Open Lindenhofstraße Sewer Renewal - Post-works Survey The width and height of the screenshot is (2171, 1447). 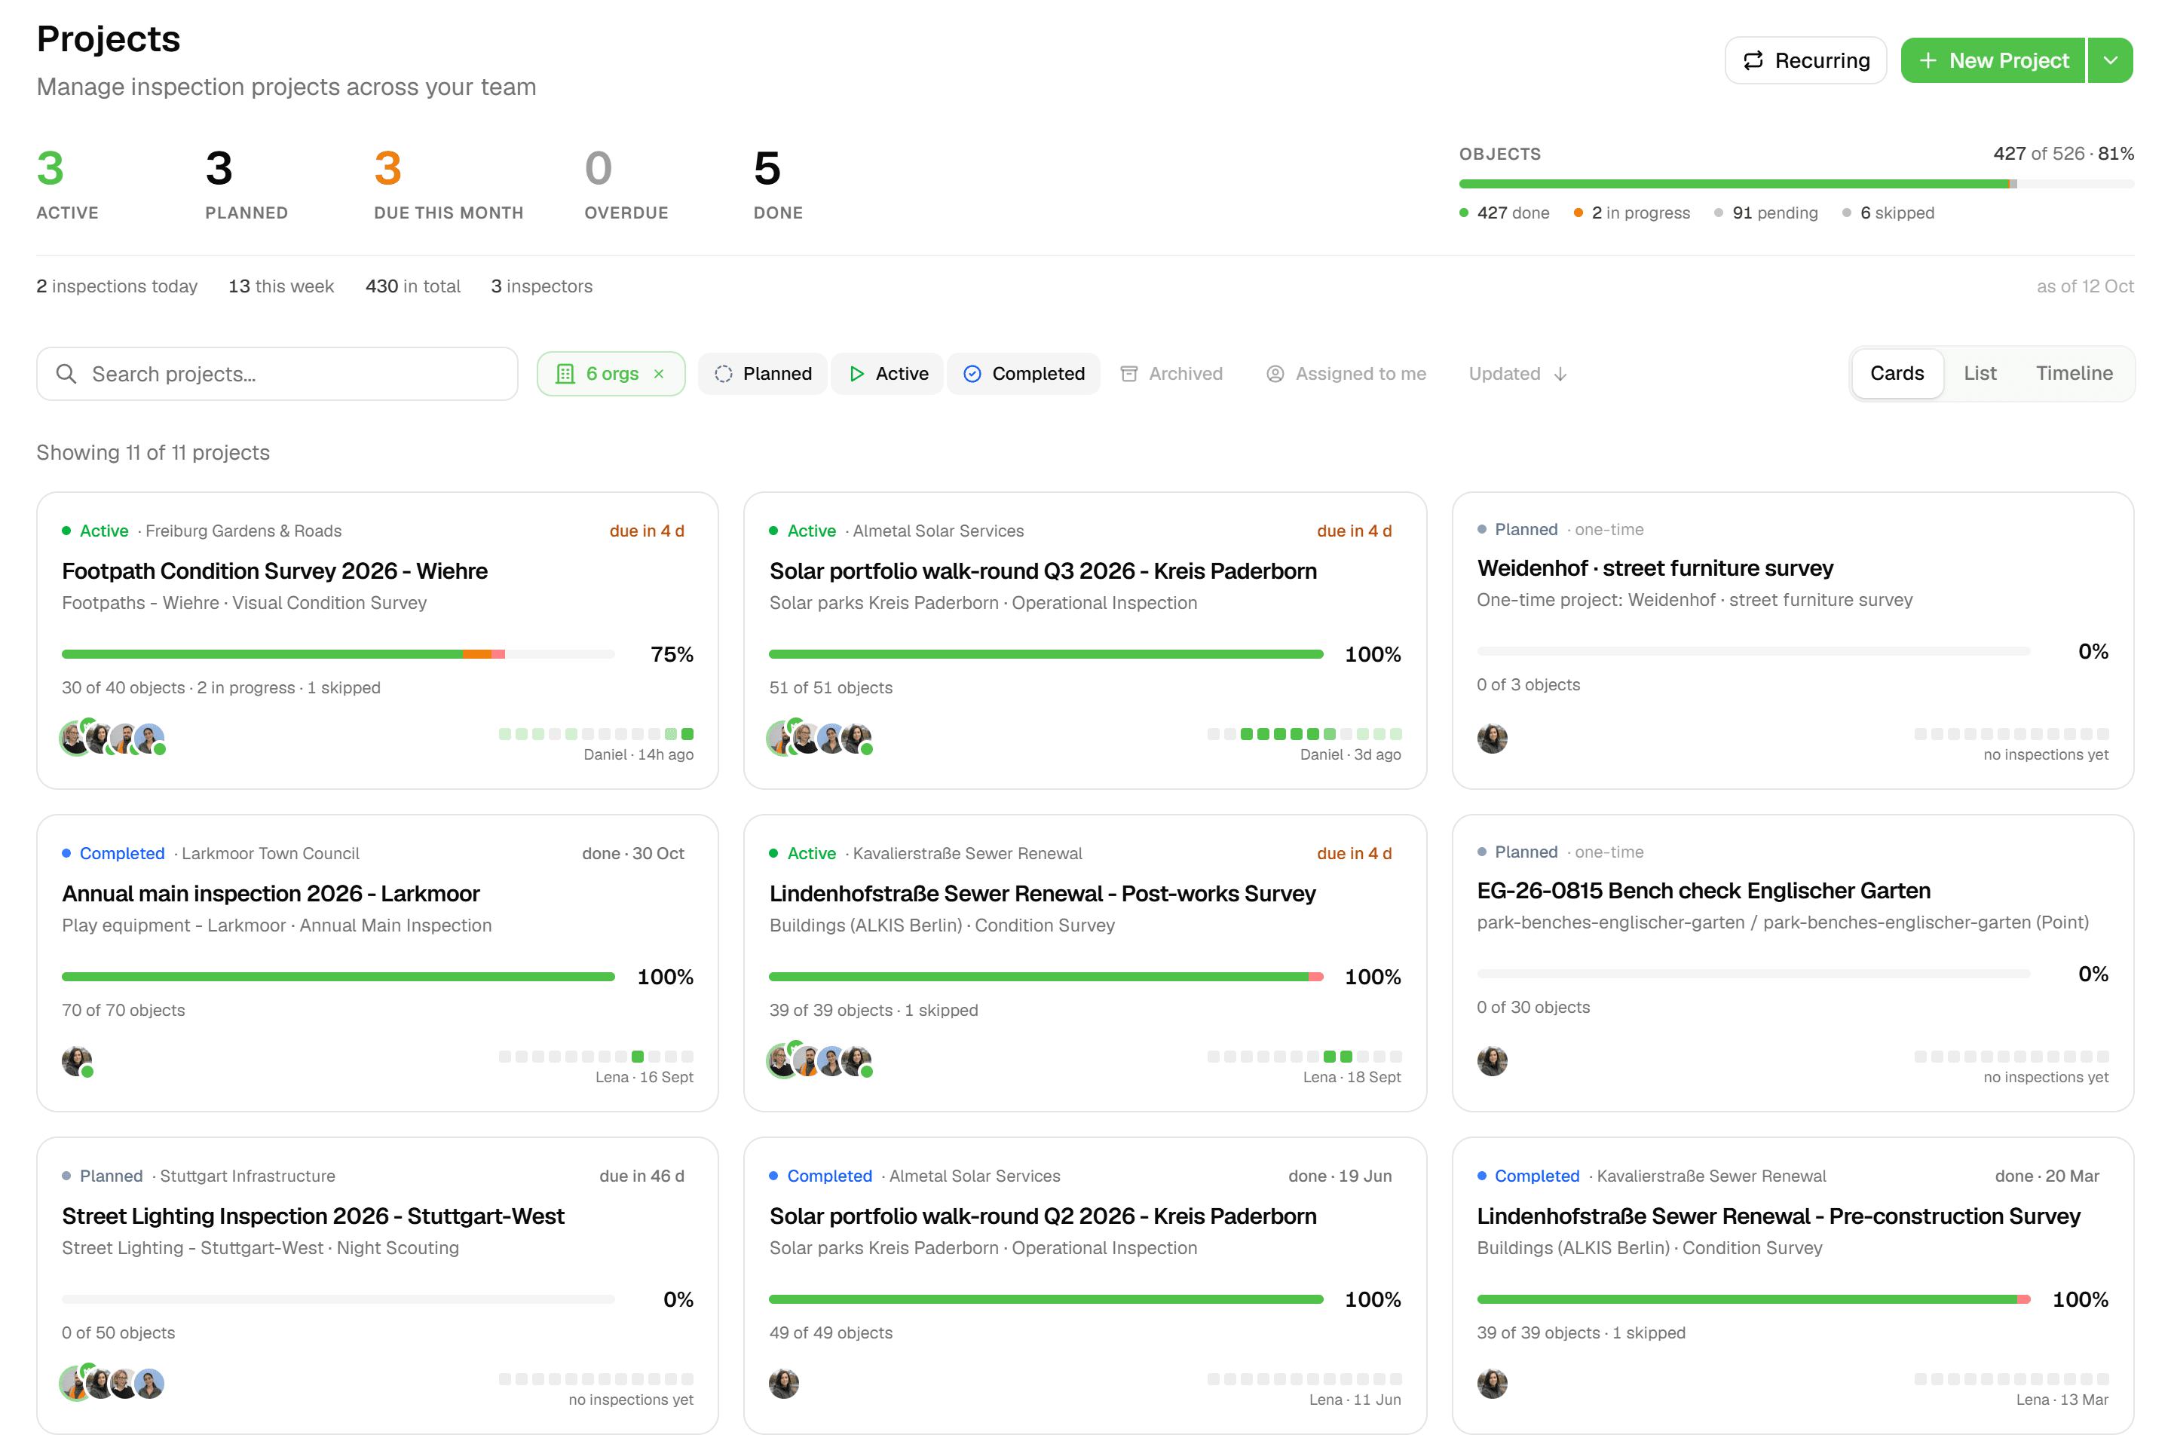pos(1042,893)
